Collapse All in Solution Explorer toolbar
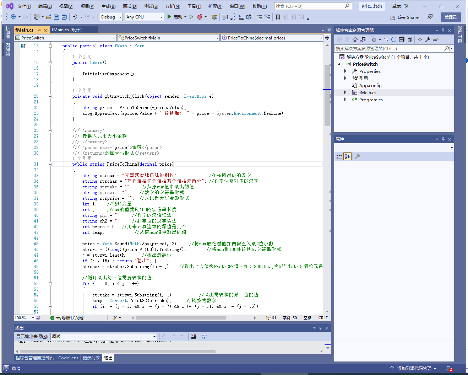 [x=402, y=39]
